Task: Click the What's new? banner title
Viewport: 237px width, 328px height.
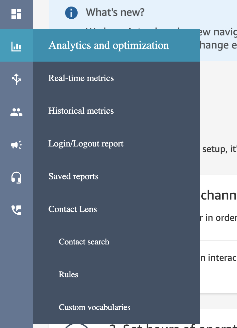Action: pyautogui.click(x=115, y=13)
